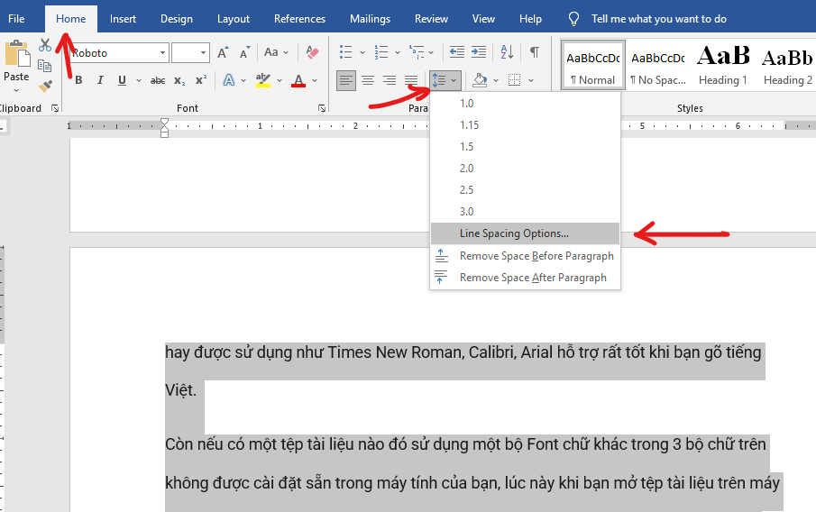The height and width of the screenshot is (512, 816).
Task: Apply Shading paint bucket color
Action: click(x=480, y=80)
